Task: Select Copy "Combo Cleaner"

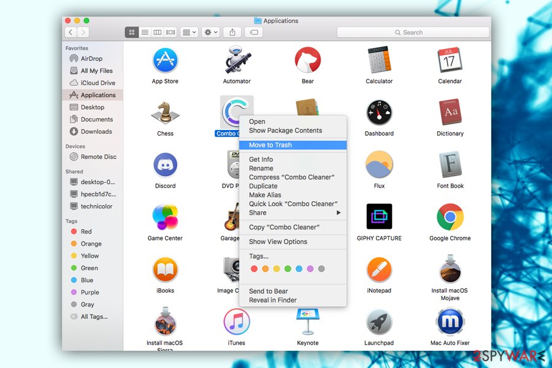Action: [x=293, y=227]
